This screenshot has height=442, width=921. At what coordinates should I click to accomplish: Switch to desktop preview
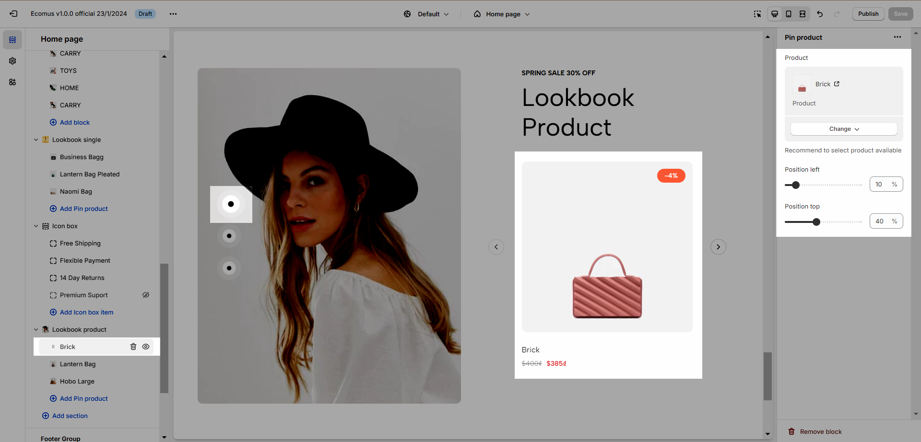(x=775, y=14)
